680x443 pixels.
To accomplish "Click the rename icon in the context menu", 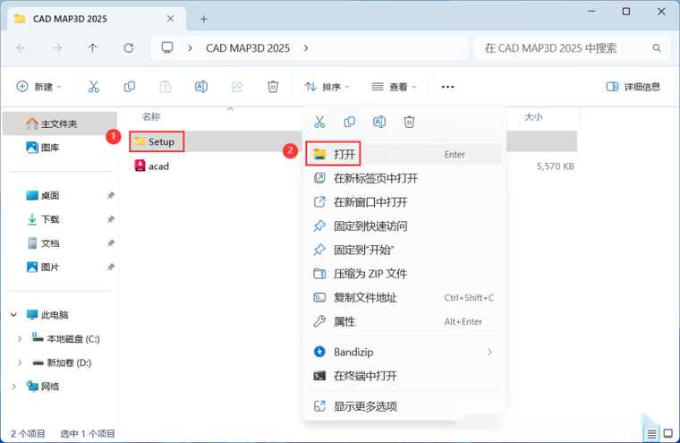I will tap(379, 122).
